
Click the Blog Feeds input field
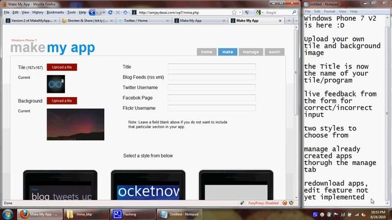pos(212,77)
